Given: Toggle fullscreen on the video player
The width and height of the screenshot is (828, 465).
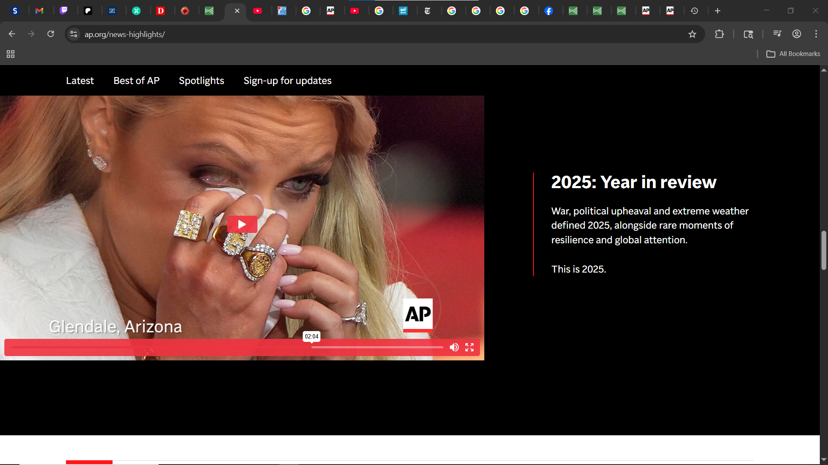Looking at the screenshot, I should pos(470,347).
